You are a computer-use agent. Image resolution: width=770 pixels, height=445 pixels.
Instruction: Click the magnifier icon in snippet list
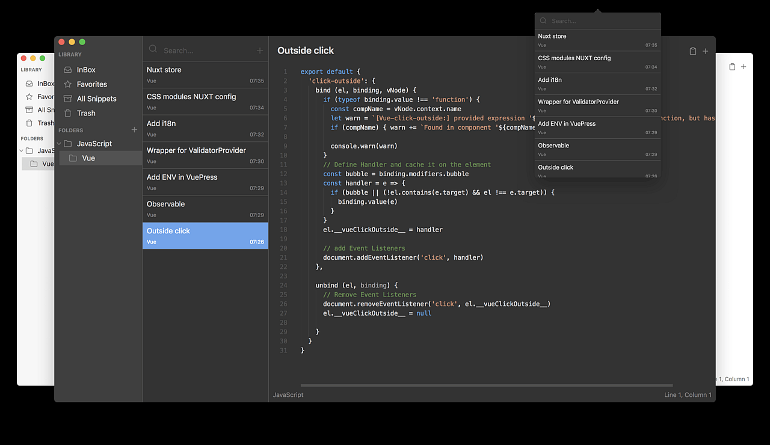point(153,50)
